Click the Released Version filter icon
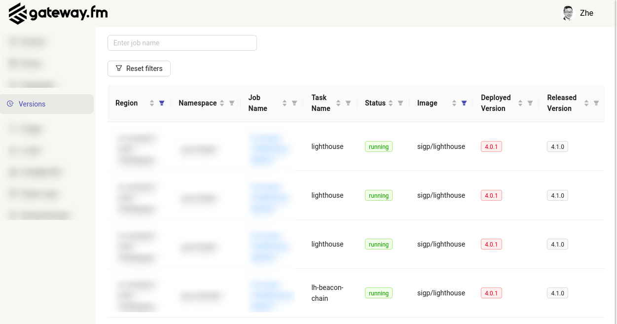This screenshot has height=324, width=617. point(596,103)
